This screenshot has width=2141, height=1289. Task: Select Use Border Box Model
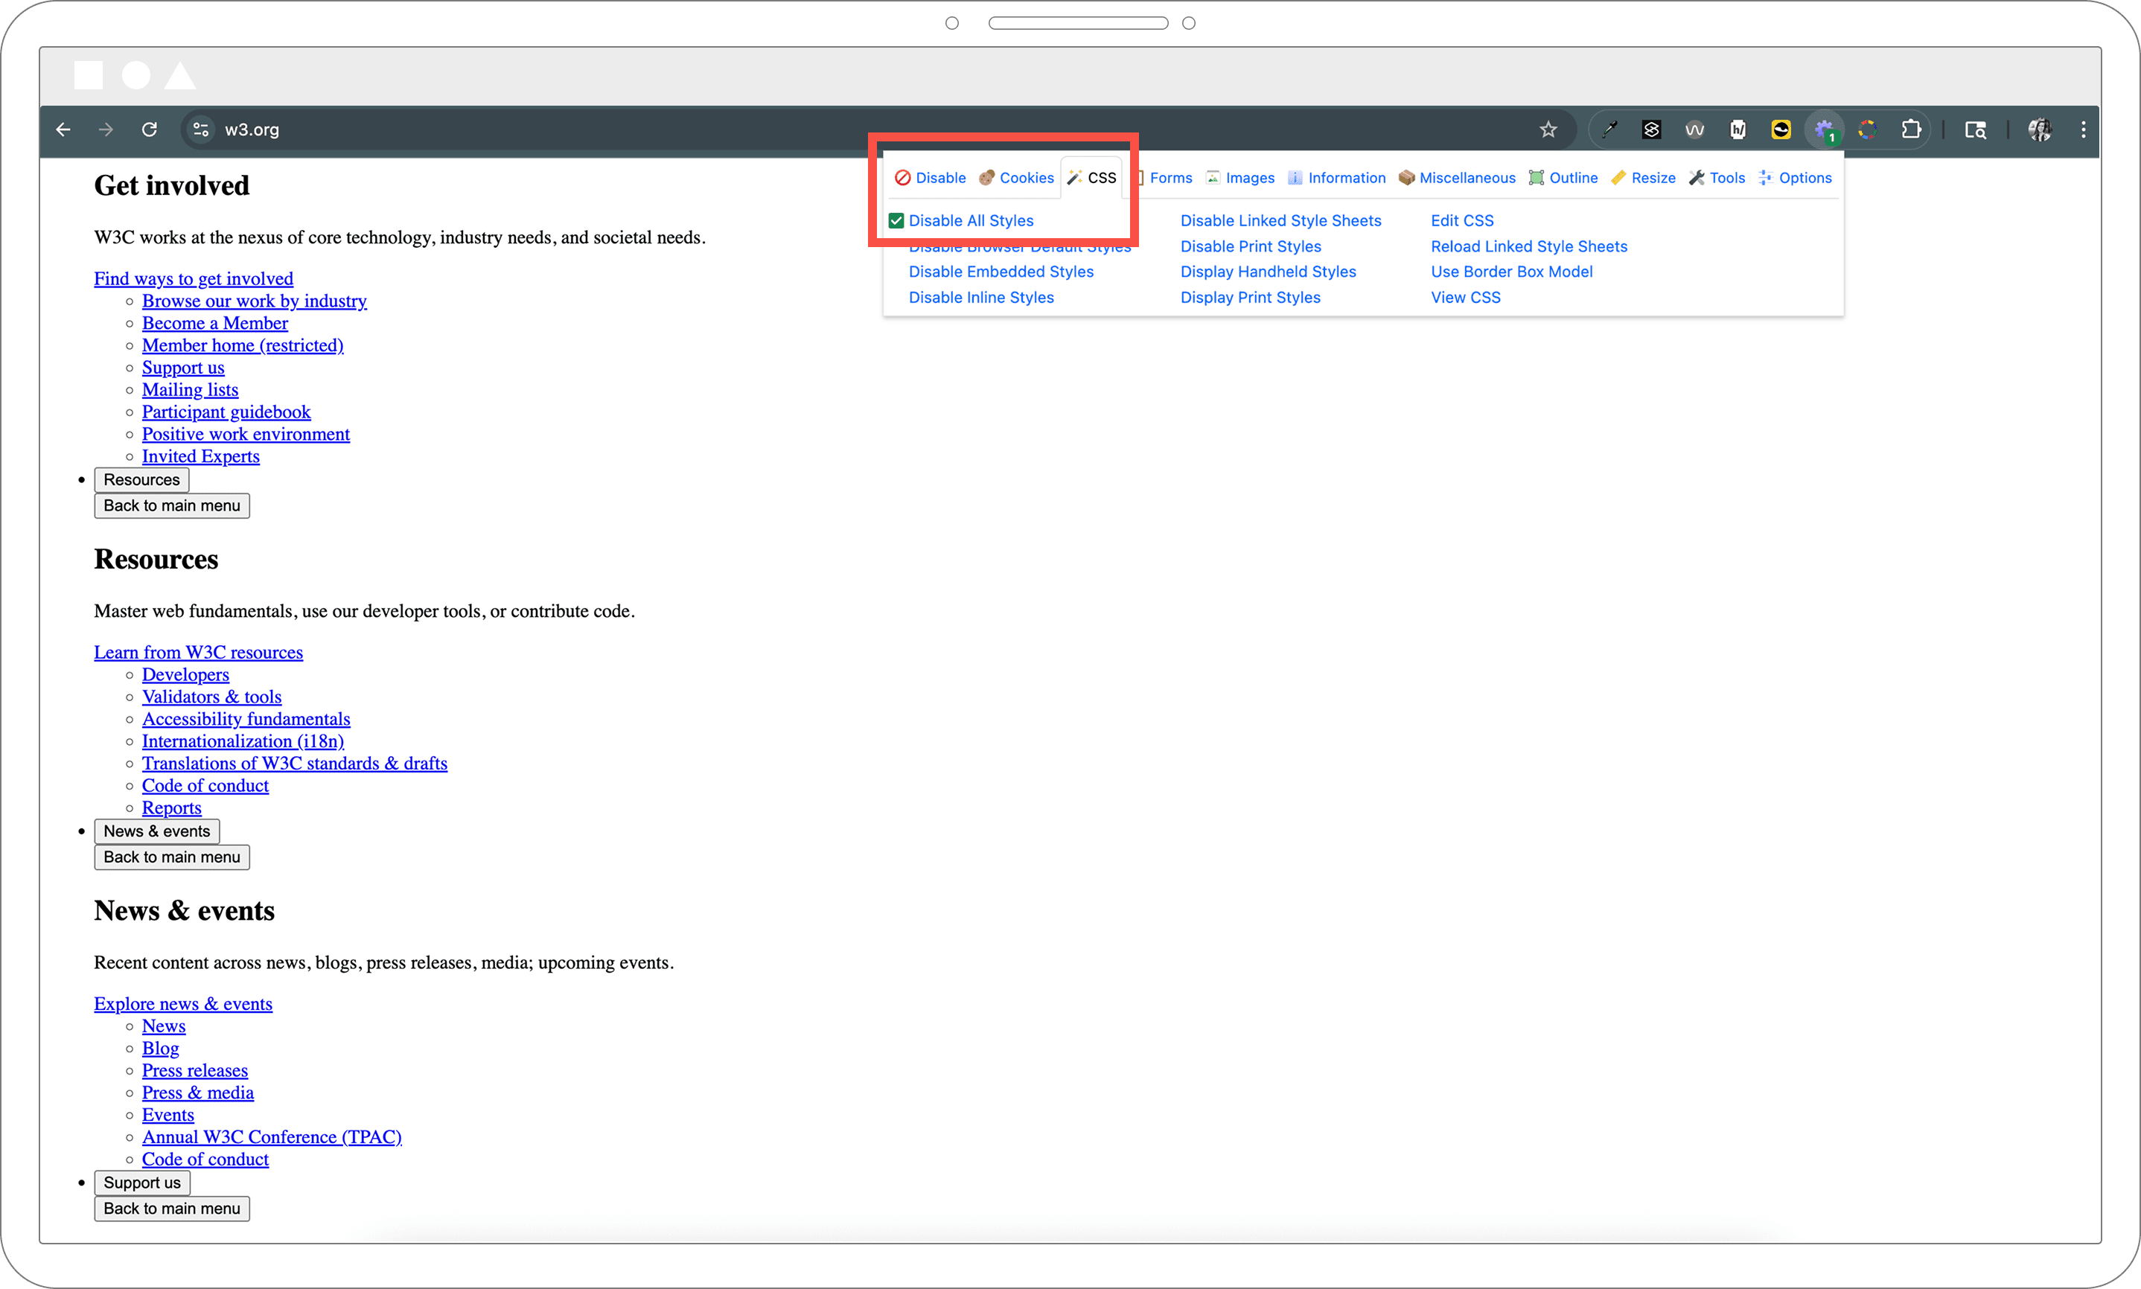click(x=1511, y=272)
